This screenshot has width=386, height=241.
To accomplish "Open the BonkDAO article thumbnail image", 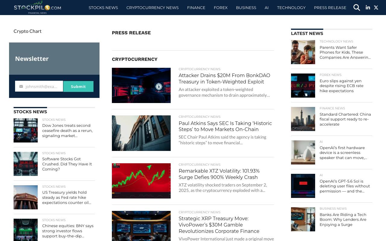I will point(141,85).
